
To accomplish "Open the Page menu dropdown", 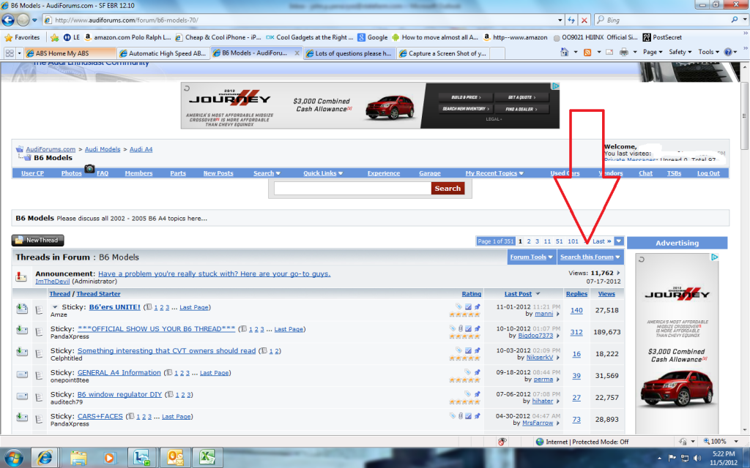I will pyautogui.click(x=653, y=52).
